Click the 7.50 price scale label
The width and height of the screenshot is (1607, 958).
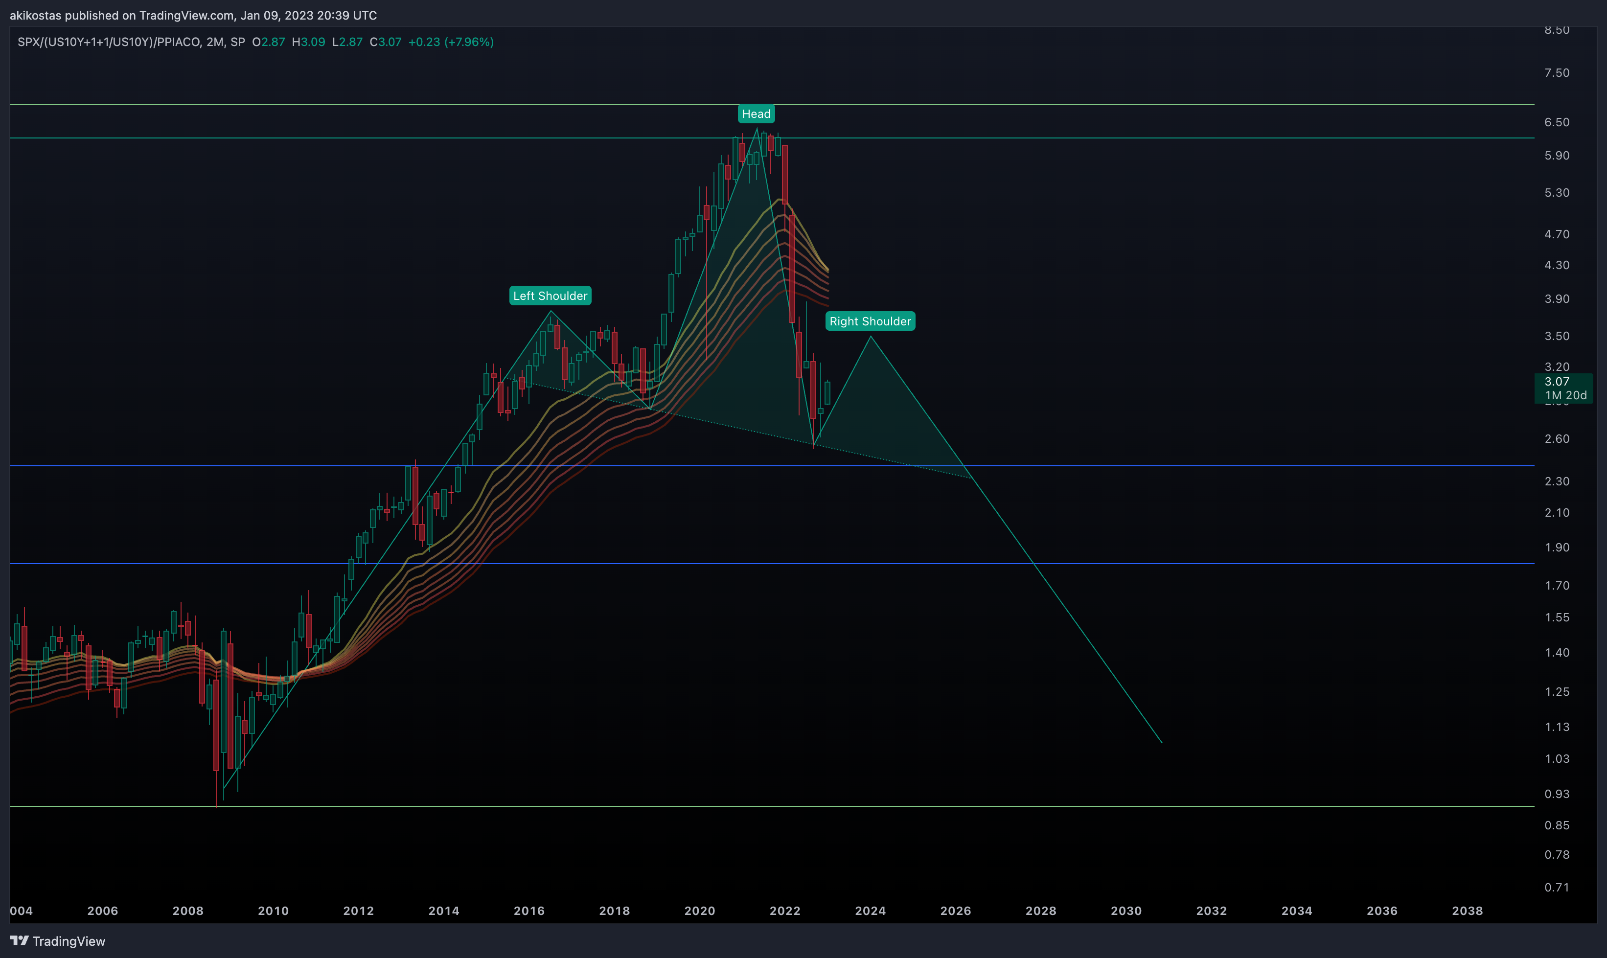pos(1557,72)
